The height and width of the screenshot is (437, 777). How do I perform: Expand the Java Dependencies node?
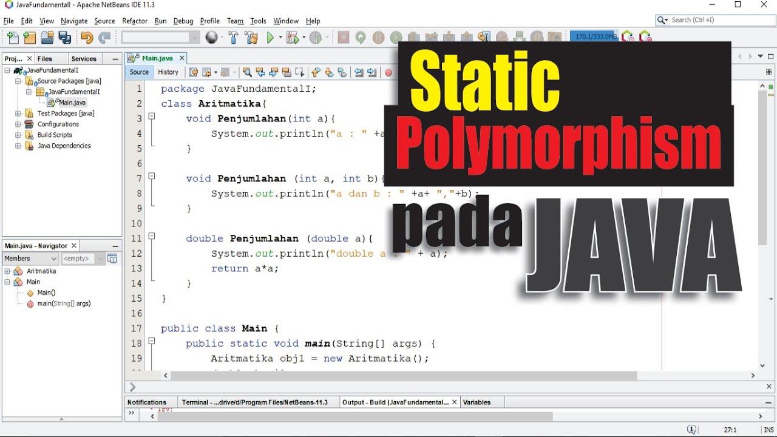pos(18,146)
